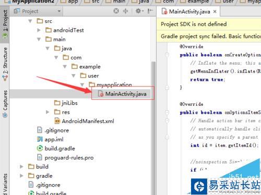This screenshot has width=261, height=195.
Task: Open the Project view dropdown
Action: [59, 11]
